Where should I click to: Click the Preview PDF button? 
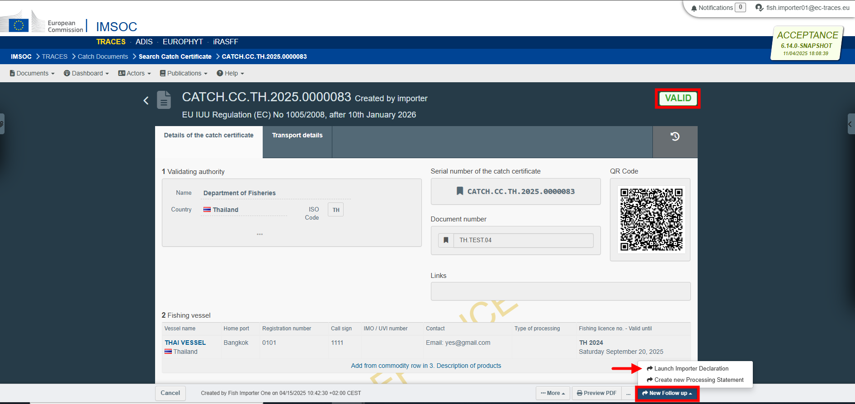point(596,393)
